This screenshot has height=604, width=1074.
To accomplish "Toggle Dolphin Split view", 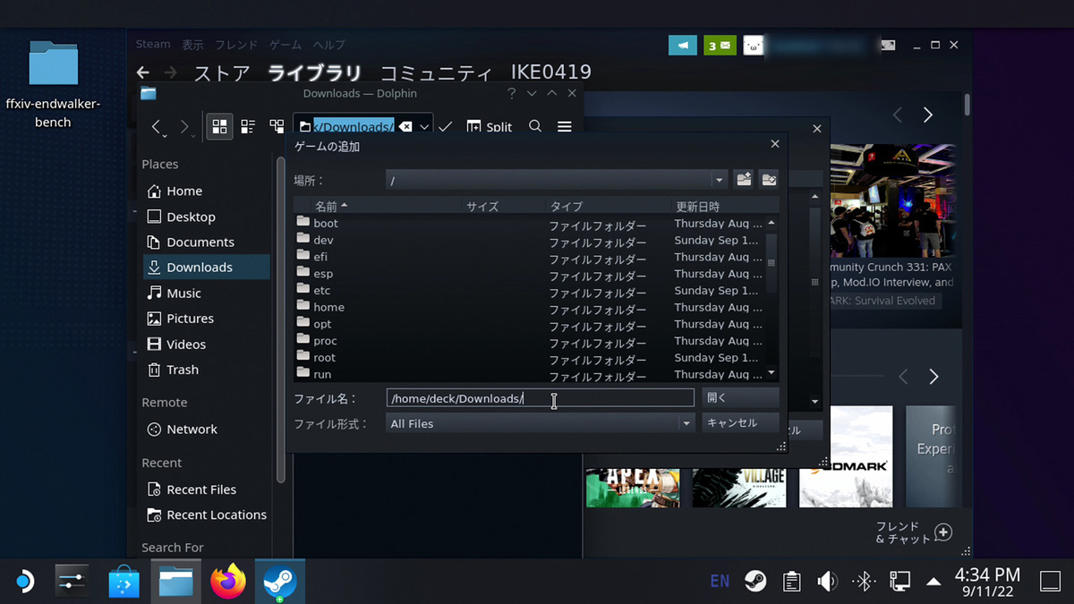I will click(489, 127).
